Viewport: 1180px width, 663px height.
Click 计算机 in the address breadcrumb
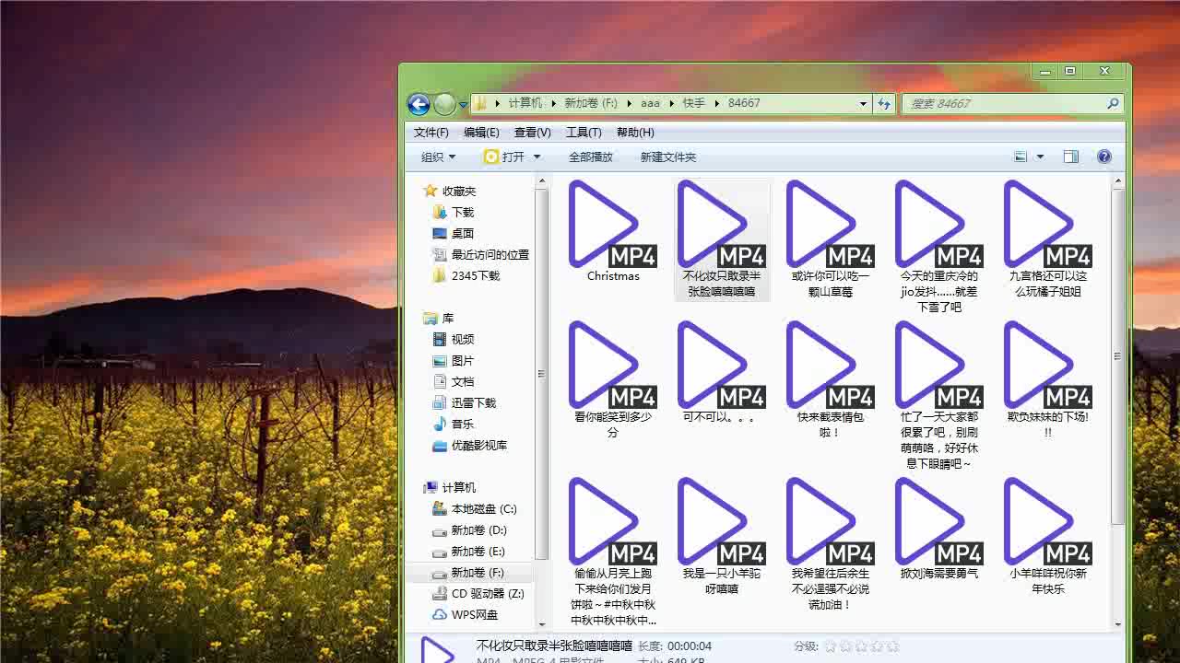pos(525,103)
